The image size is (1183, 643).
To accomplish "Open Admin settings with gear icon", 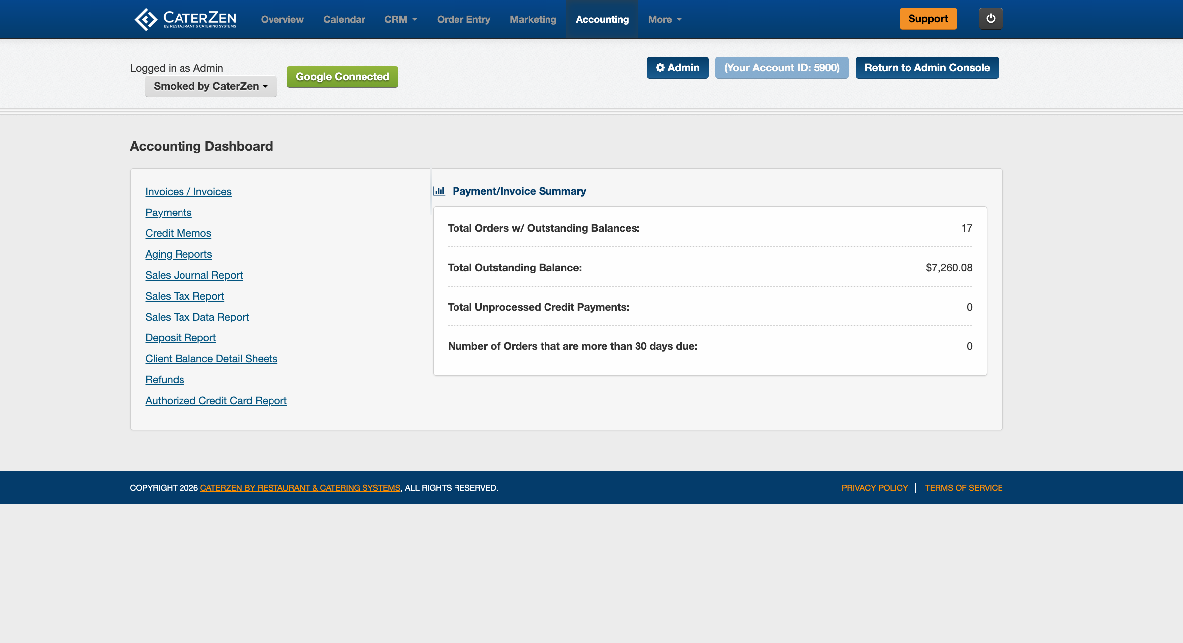I will (677, 68).
